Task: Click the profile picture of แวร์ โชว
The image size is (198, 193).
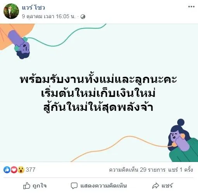Action: pos(11,11)
